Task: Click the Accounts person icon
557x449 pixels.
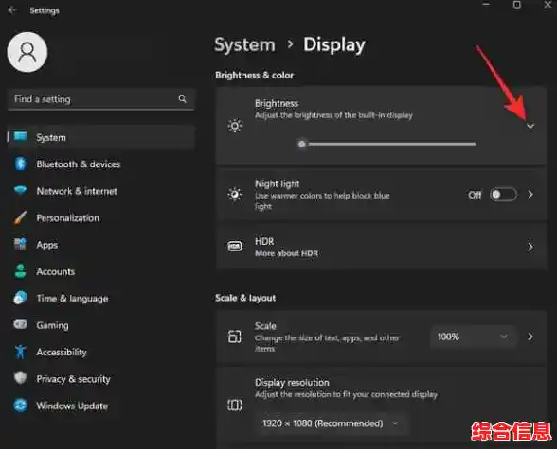Action: (20, 271)
